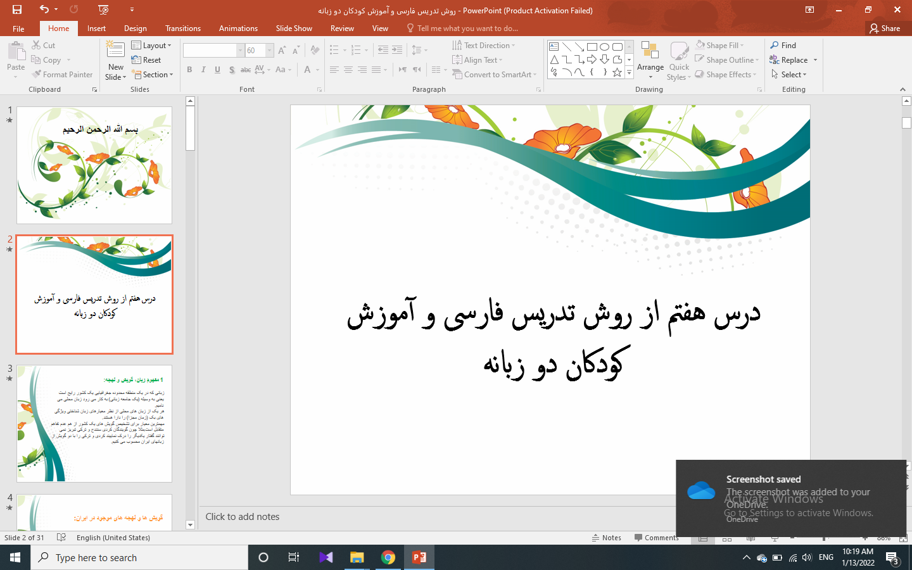Switch to the Design tab
912x570 pixels.
tap(135, 28)
